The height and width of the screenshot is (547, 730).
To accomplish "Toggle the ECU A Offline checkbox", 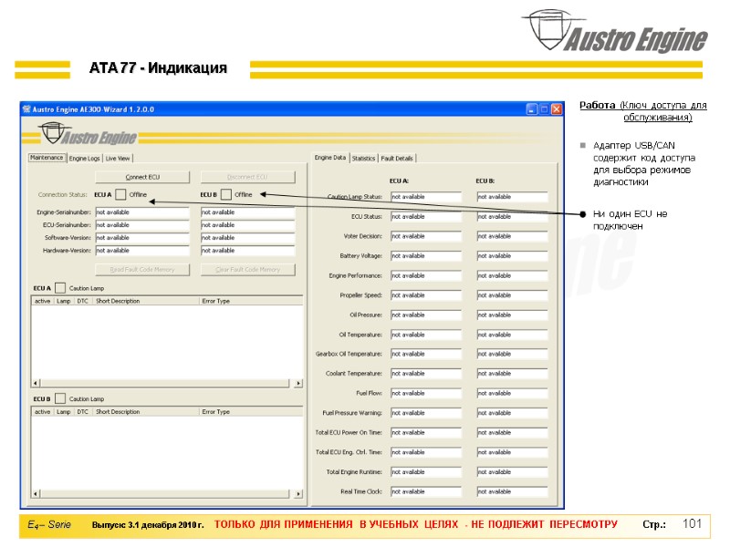I will (x=120, y=193).
